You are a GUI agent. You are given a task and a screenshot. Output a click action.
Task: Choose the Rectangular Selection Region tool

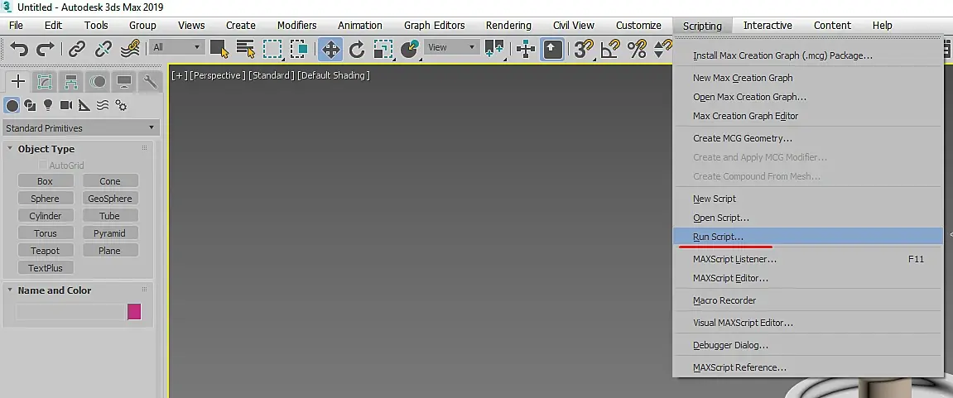pyautogui.click(x=273, y=49)
